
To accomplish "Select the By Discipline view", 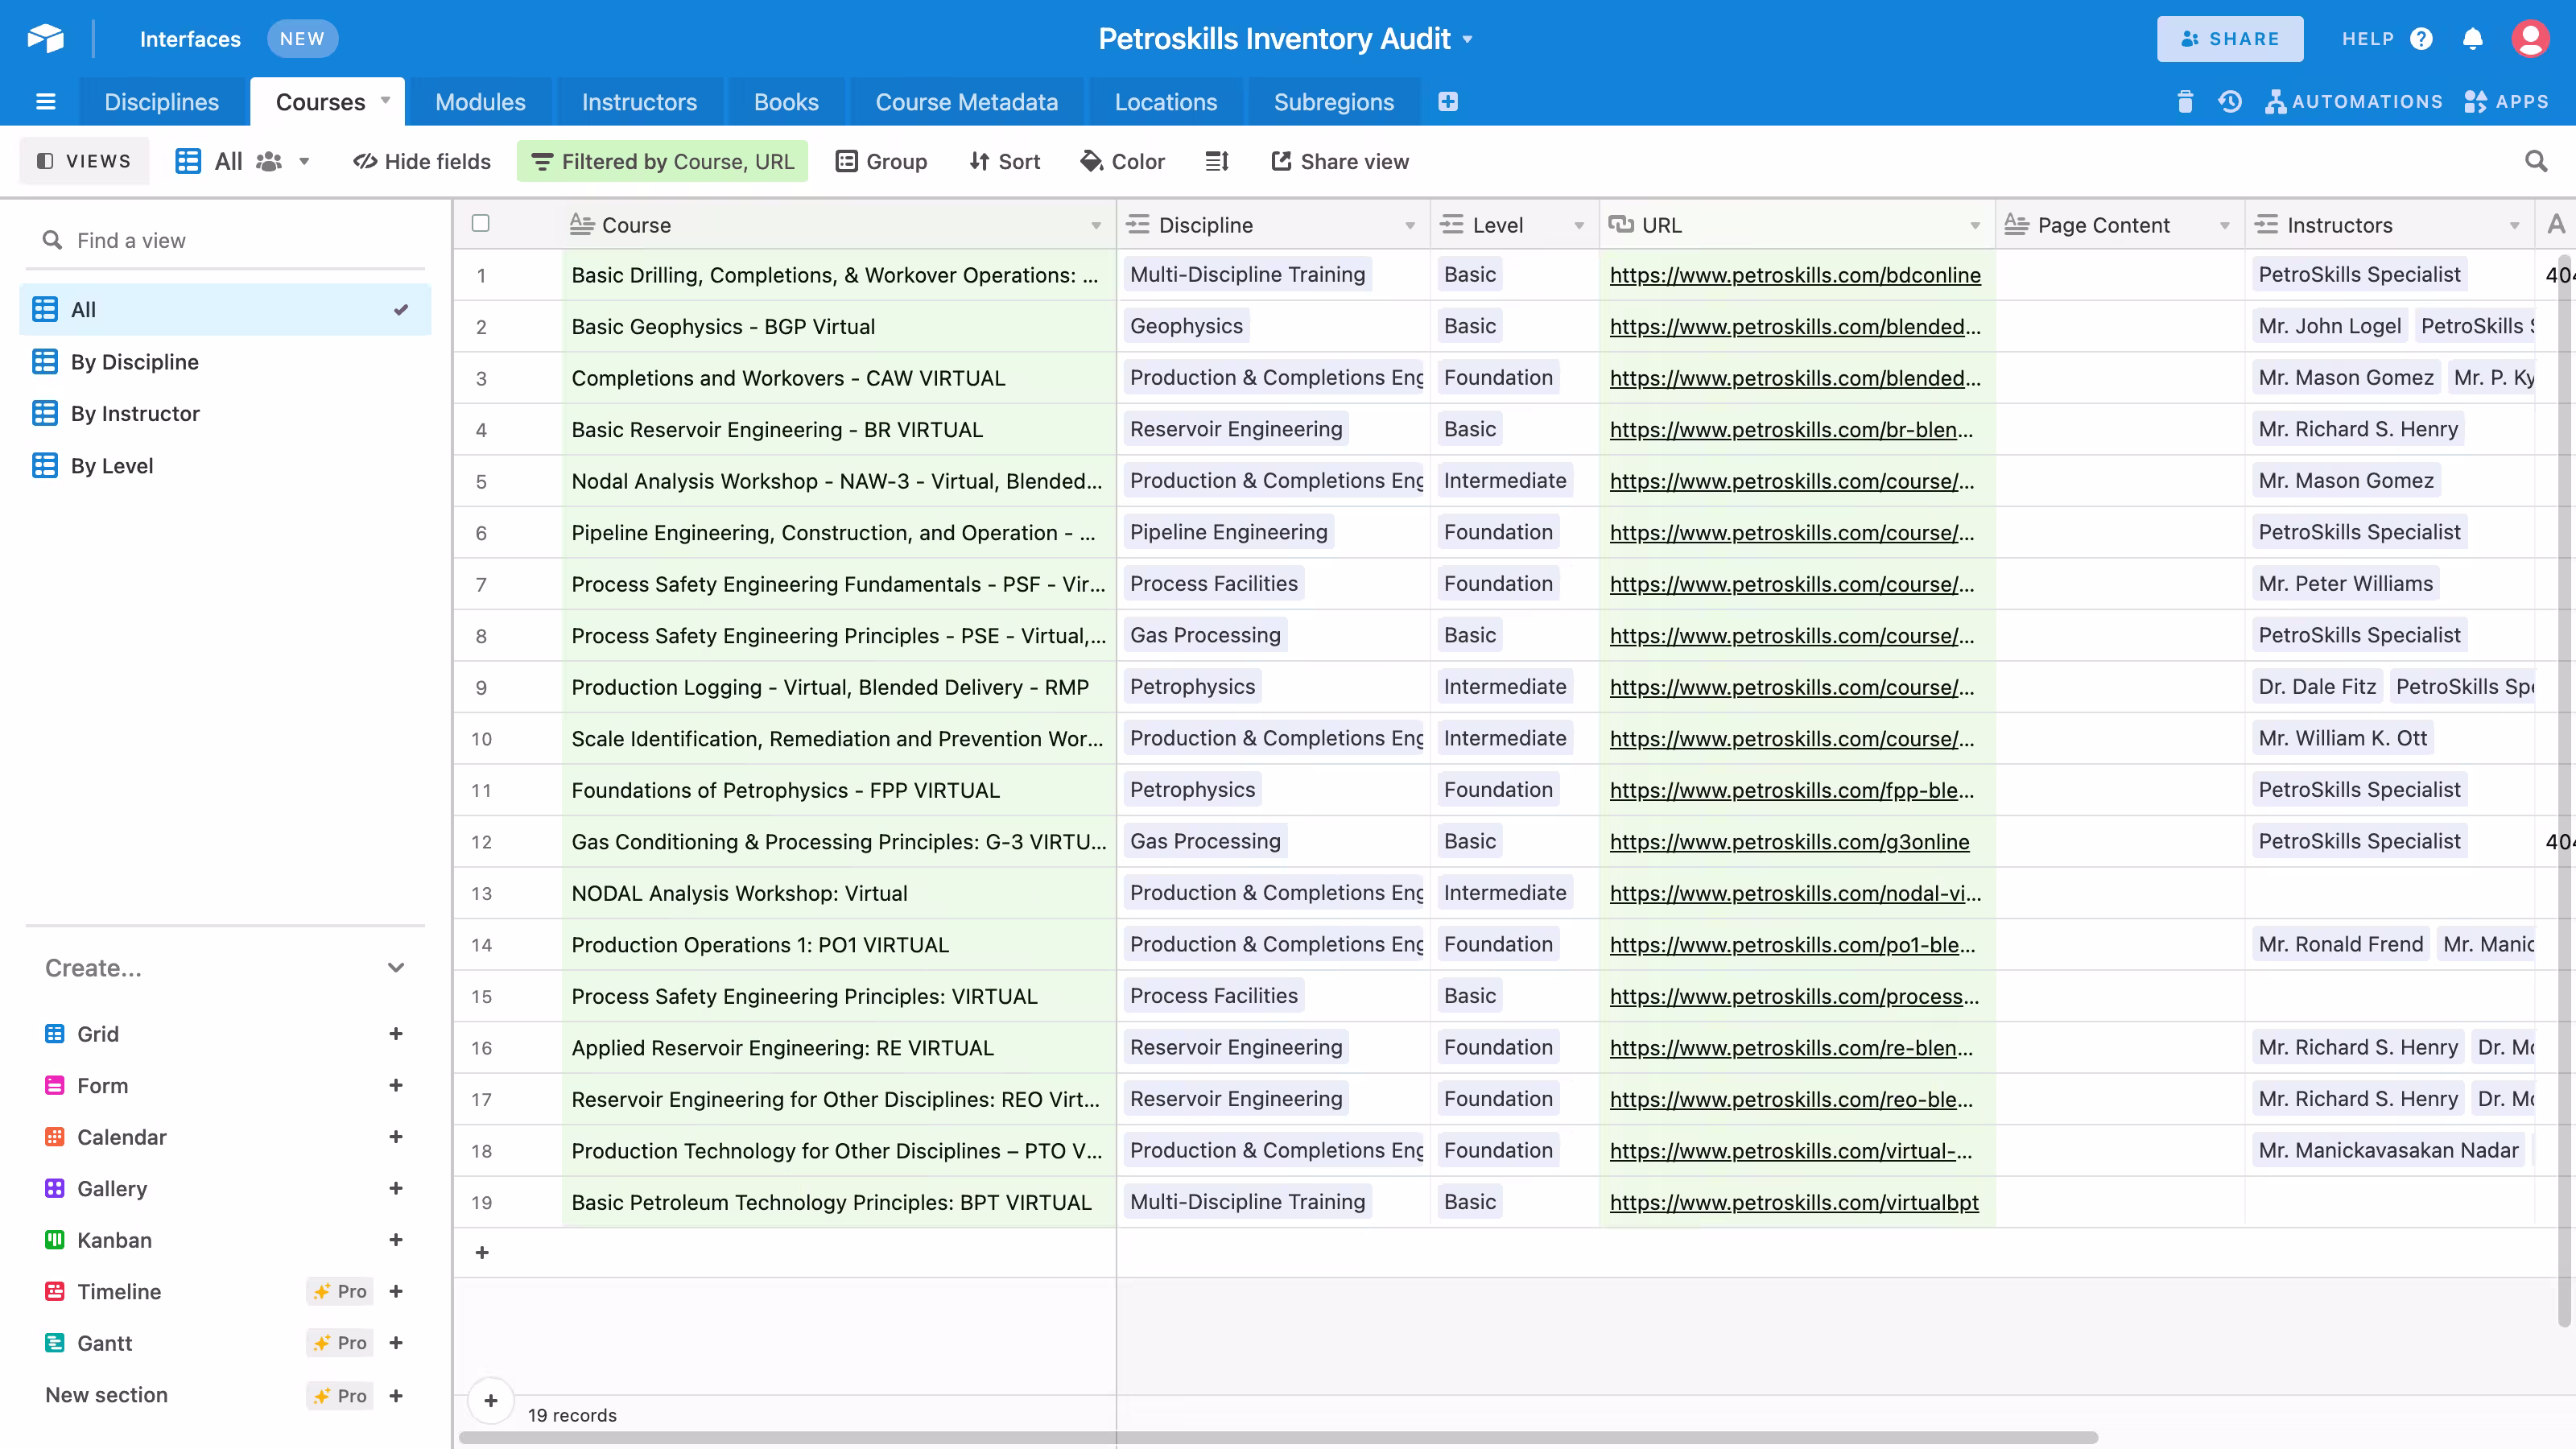I will 135,362.
